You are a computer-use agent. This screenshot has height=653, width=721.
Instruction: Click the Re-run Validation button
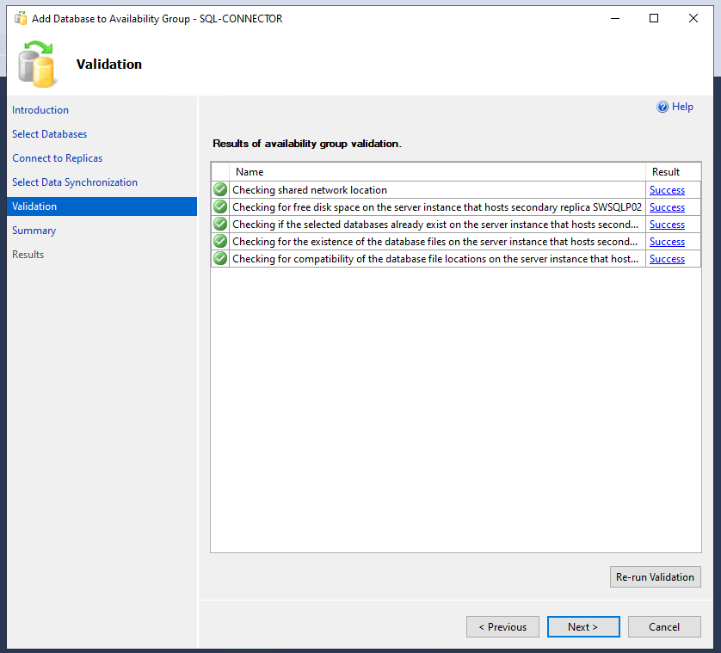tap(656, 576)
